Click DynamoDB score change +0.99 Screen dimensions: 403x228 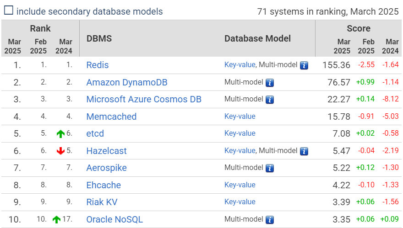pyautogui.click(x=365, y=82)
